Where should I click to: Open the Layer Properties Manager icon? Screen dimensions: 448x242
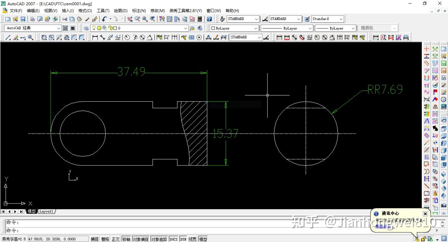pos(86,28)
